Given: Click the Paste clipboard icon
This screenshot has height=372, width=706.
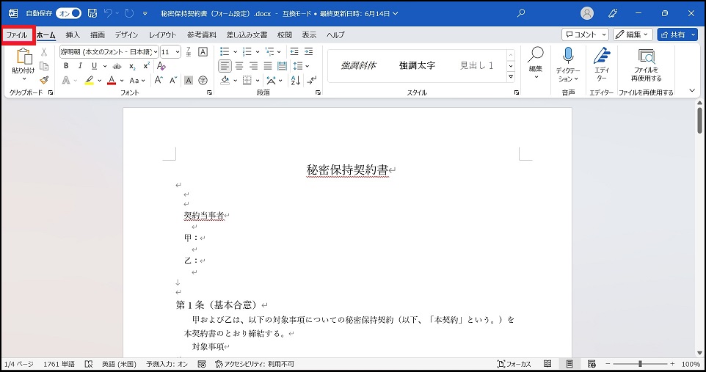Looking at the screenshot, I should click(x=23, y=56).
